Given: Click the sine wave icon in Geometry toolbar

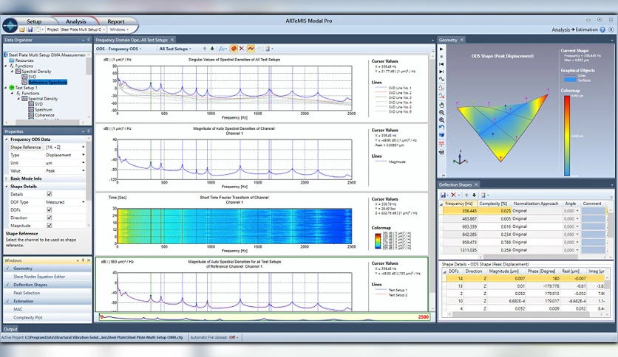Looking at the screenshot, I should 441,79.
